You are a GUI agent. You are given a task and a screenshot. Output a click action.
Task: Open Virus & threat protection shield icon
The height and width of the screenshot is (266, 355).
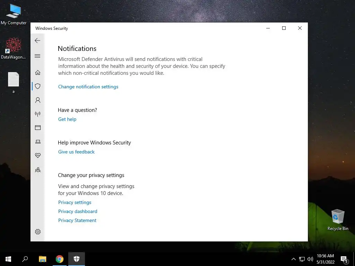click(38, 86)
